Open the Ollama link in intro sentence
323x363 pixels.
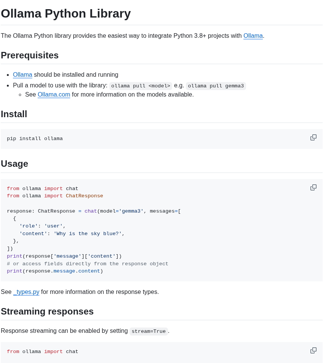253,35
